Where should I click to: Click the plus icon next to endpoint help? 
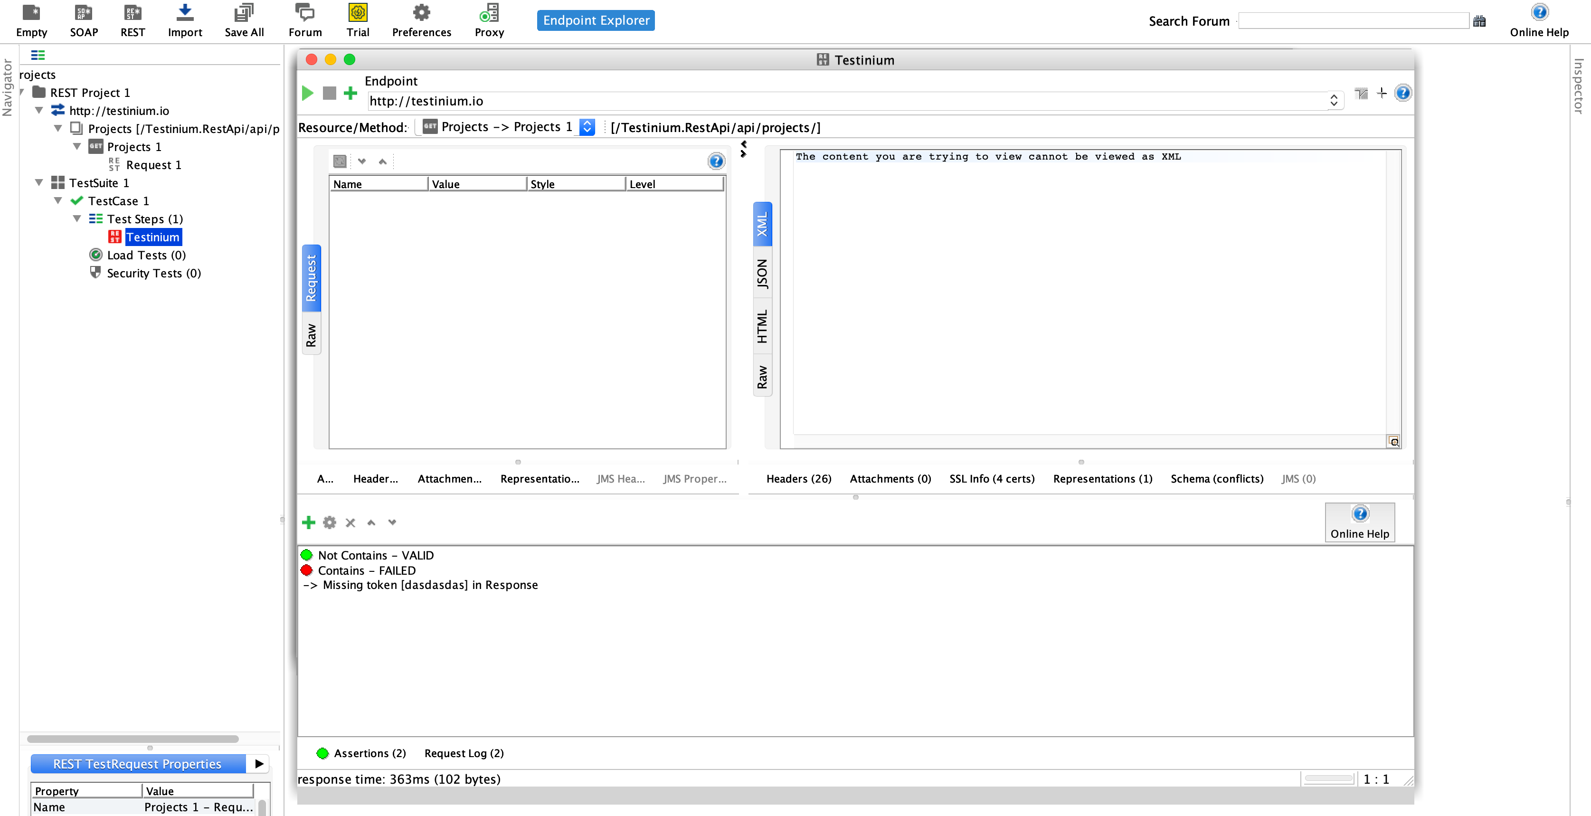point(1382,93)
